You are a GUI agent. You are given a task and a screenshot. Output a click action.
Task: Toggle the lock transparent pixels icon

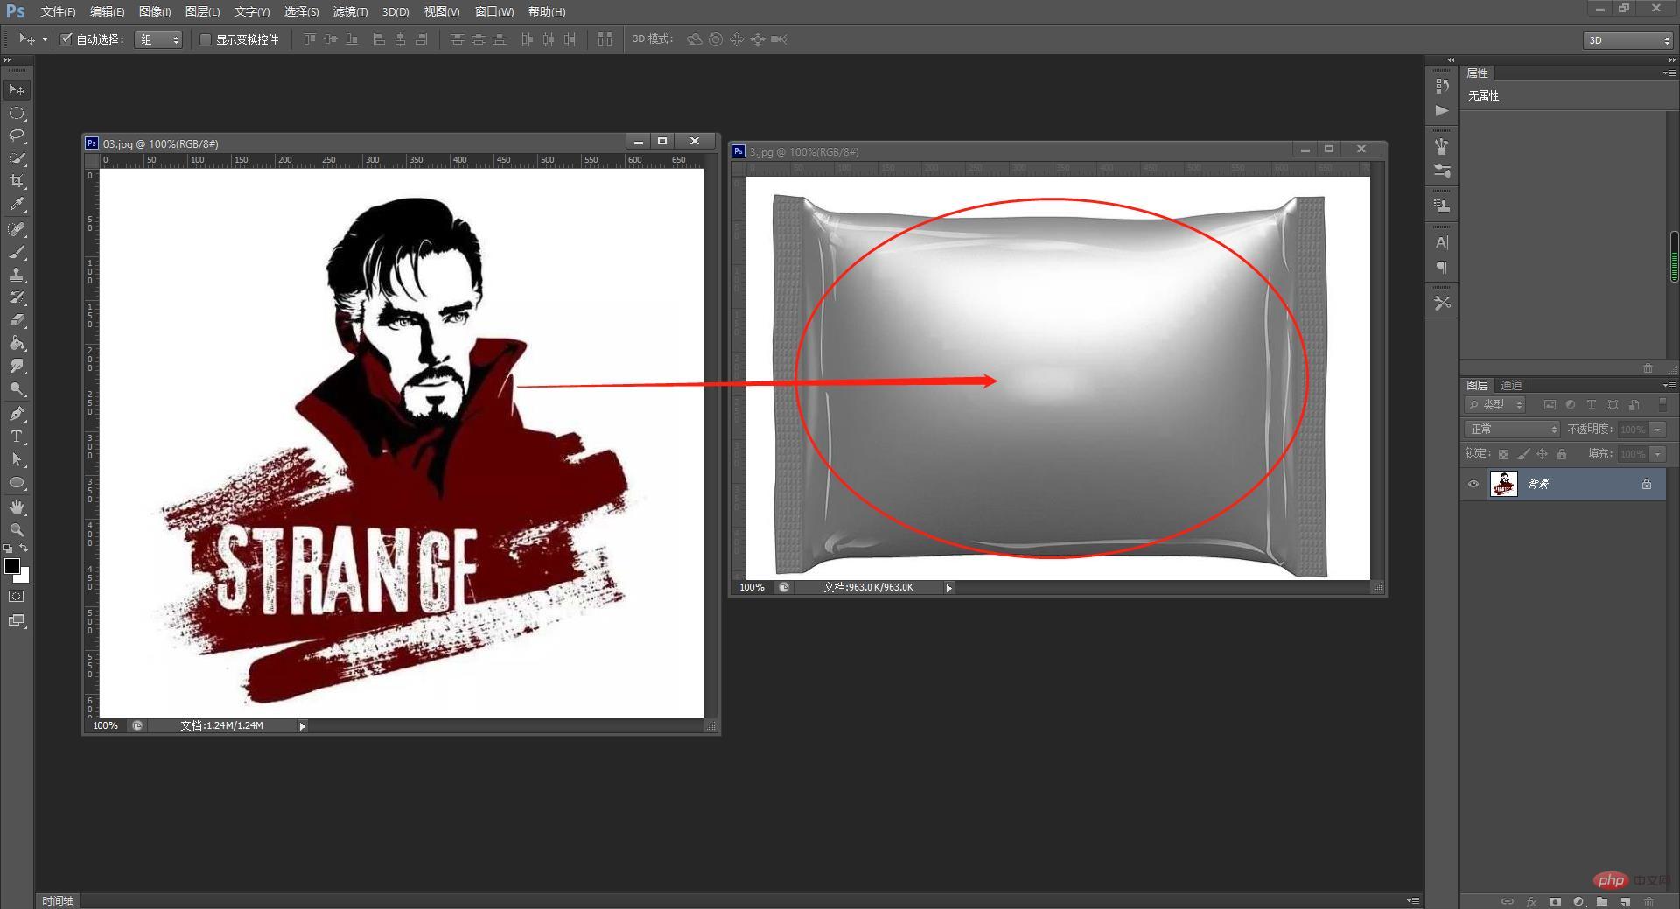point(1503,454)
